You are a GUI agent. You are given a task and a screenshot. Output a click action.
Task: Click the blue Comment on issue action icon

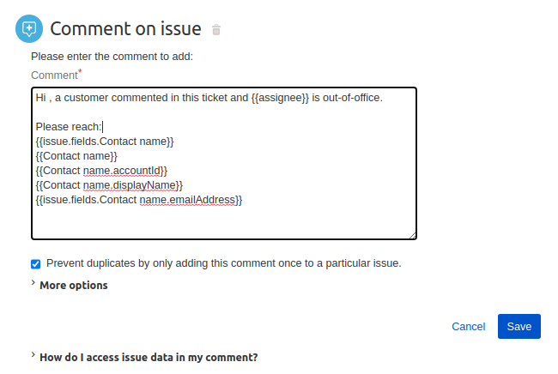[29, 28]
